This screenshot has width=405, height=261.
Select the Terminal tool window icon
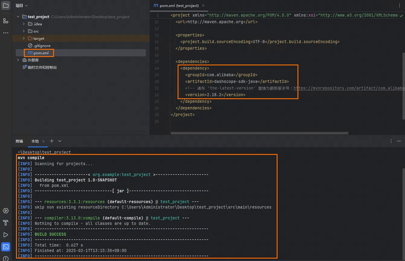(6, 247)
